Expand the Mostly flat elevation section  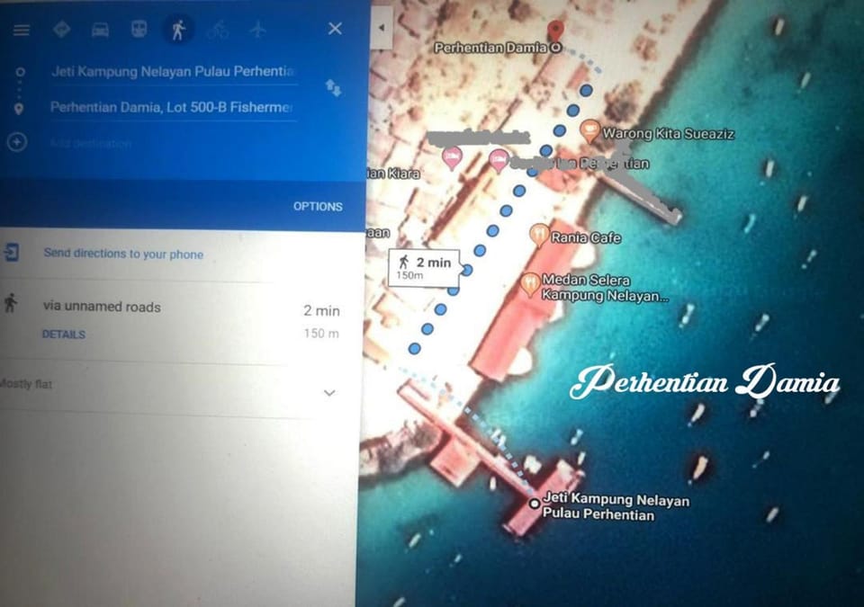click(329, 393)
